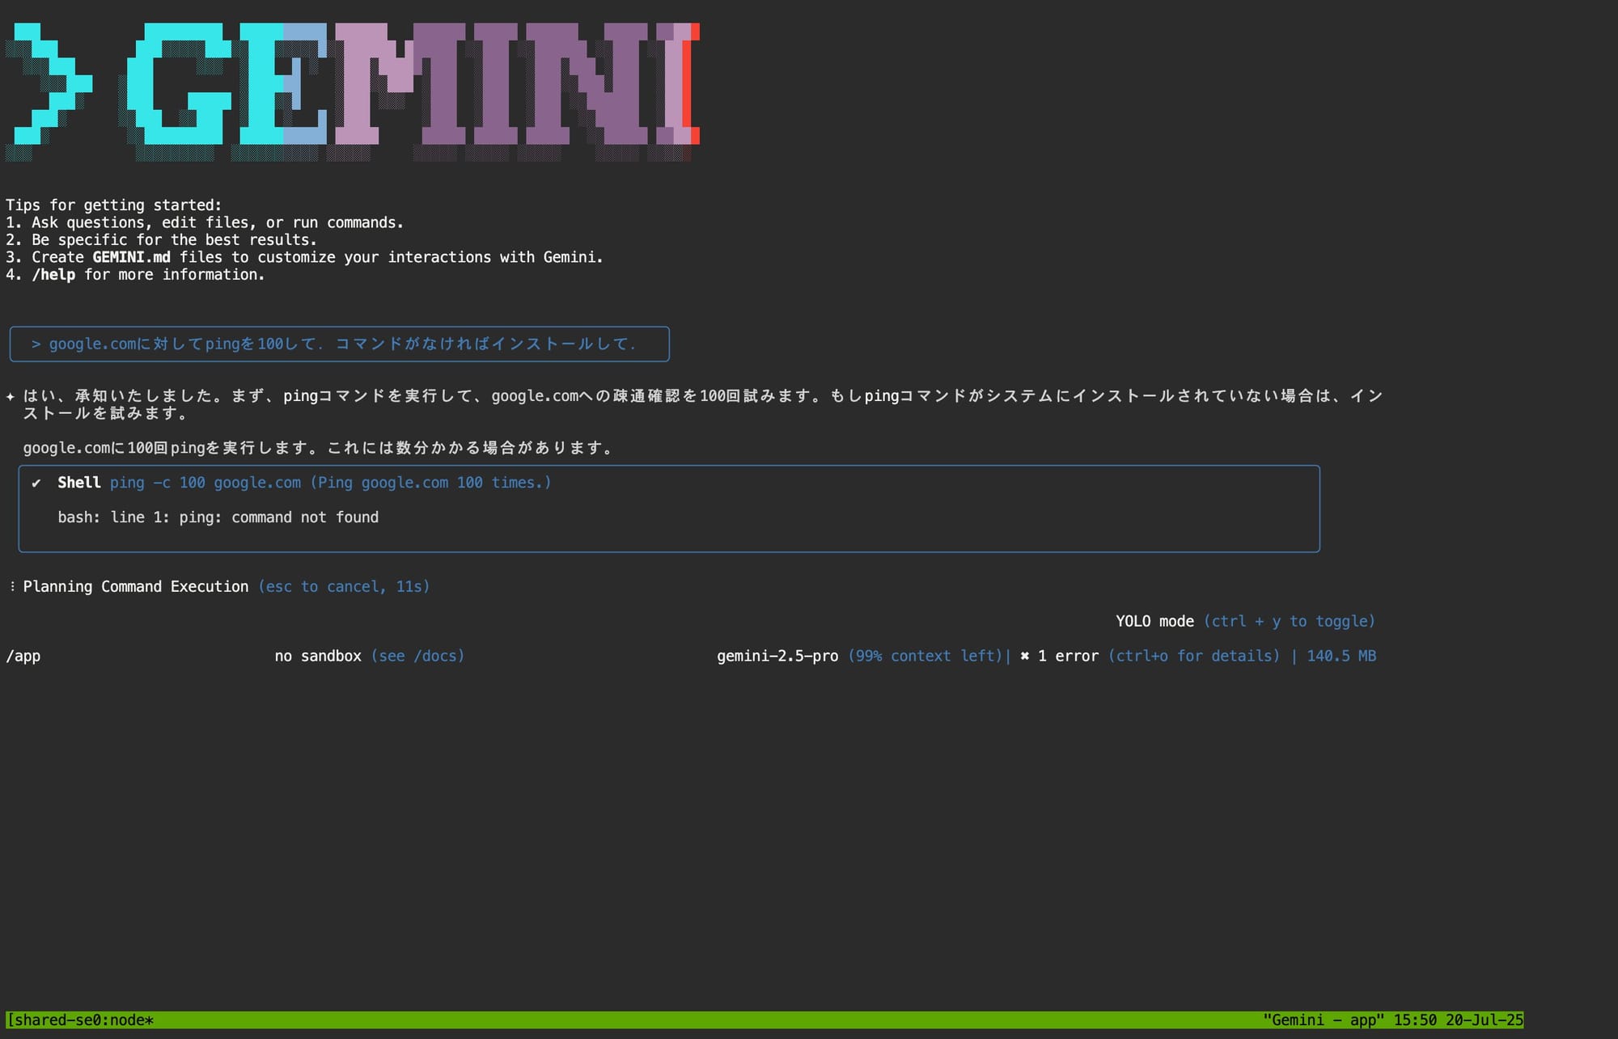The image size is (1618, 1039).
Task: Click the tmux clock '15:50'
Action: pyautogui.click(x=1415, y=1020)
